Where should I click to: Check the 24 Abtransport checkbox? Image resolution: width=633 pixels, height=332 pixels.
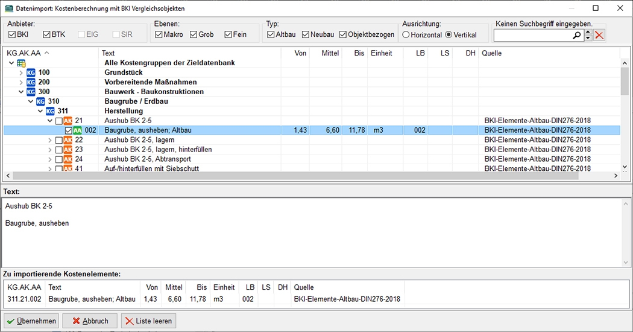[59, 160]
